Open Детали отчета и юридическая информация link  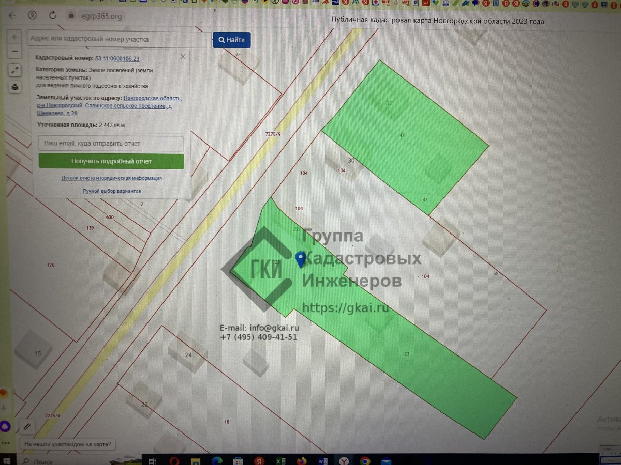pyautogui.click(x=112, y=178)
